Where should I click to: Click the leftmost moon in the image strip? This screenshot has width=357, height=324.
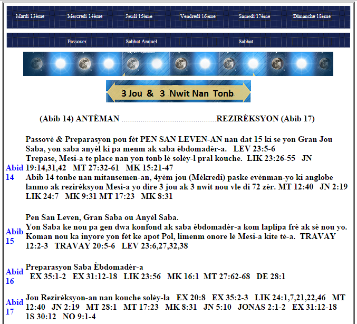pos(35,64)
